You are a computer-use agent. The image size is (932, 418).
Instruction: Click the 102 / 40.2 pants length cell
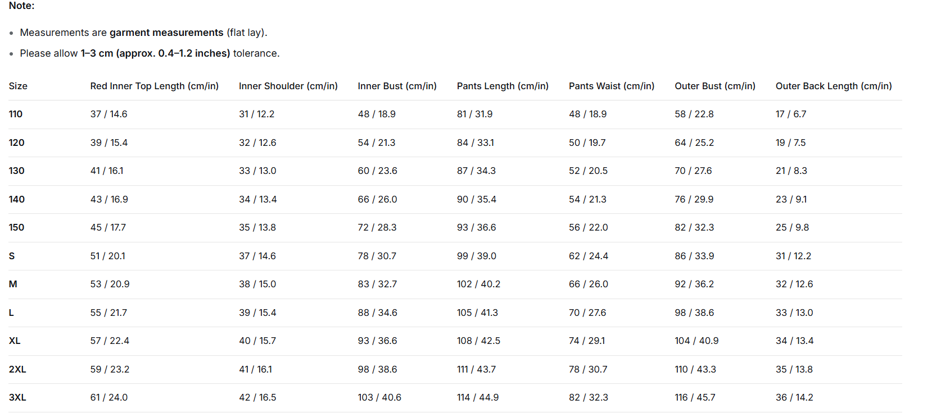point(478,284)
